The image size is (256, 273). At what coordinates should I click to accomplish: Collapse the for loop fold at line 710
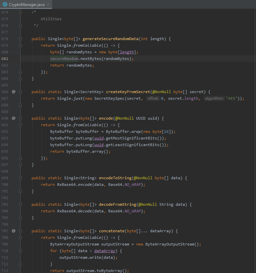(x=20, y=251)
